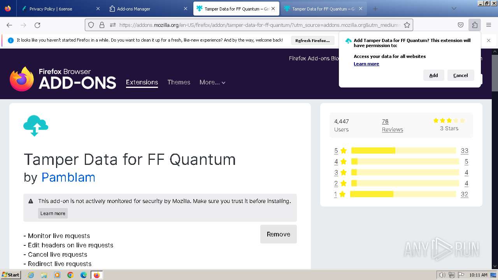
Task: Bookmark this page with the star
Action: coord(407,25)
